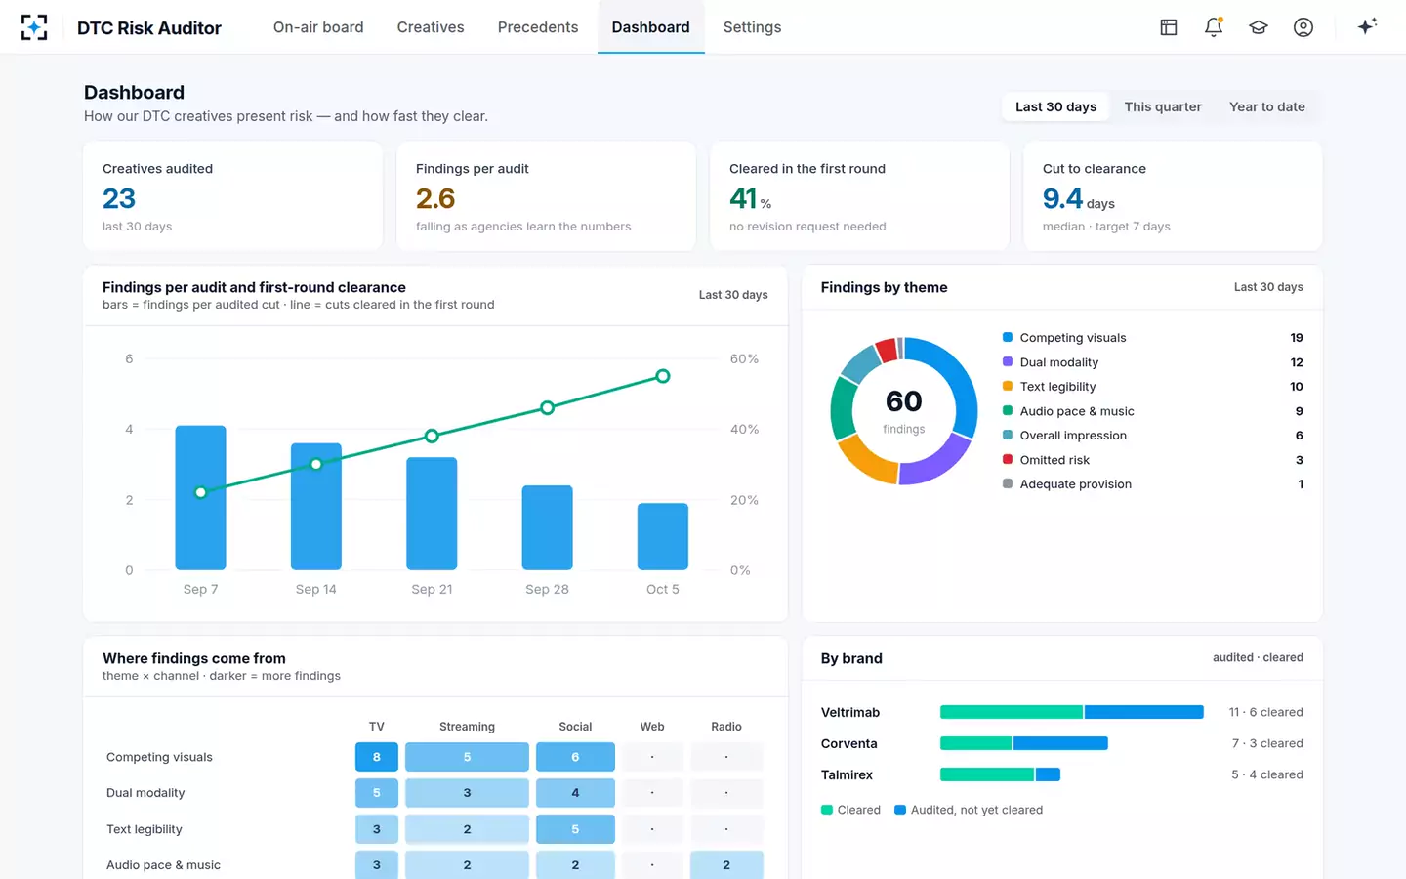The height and width of the screenshot is (879, 1406).
Task: Click the "Overall impression" legend label
Action: pos(1073,436)
